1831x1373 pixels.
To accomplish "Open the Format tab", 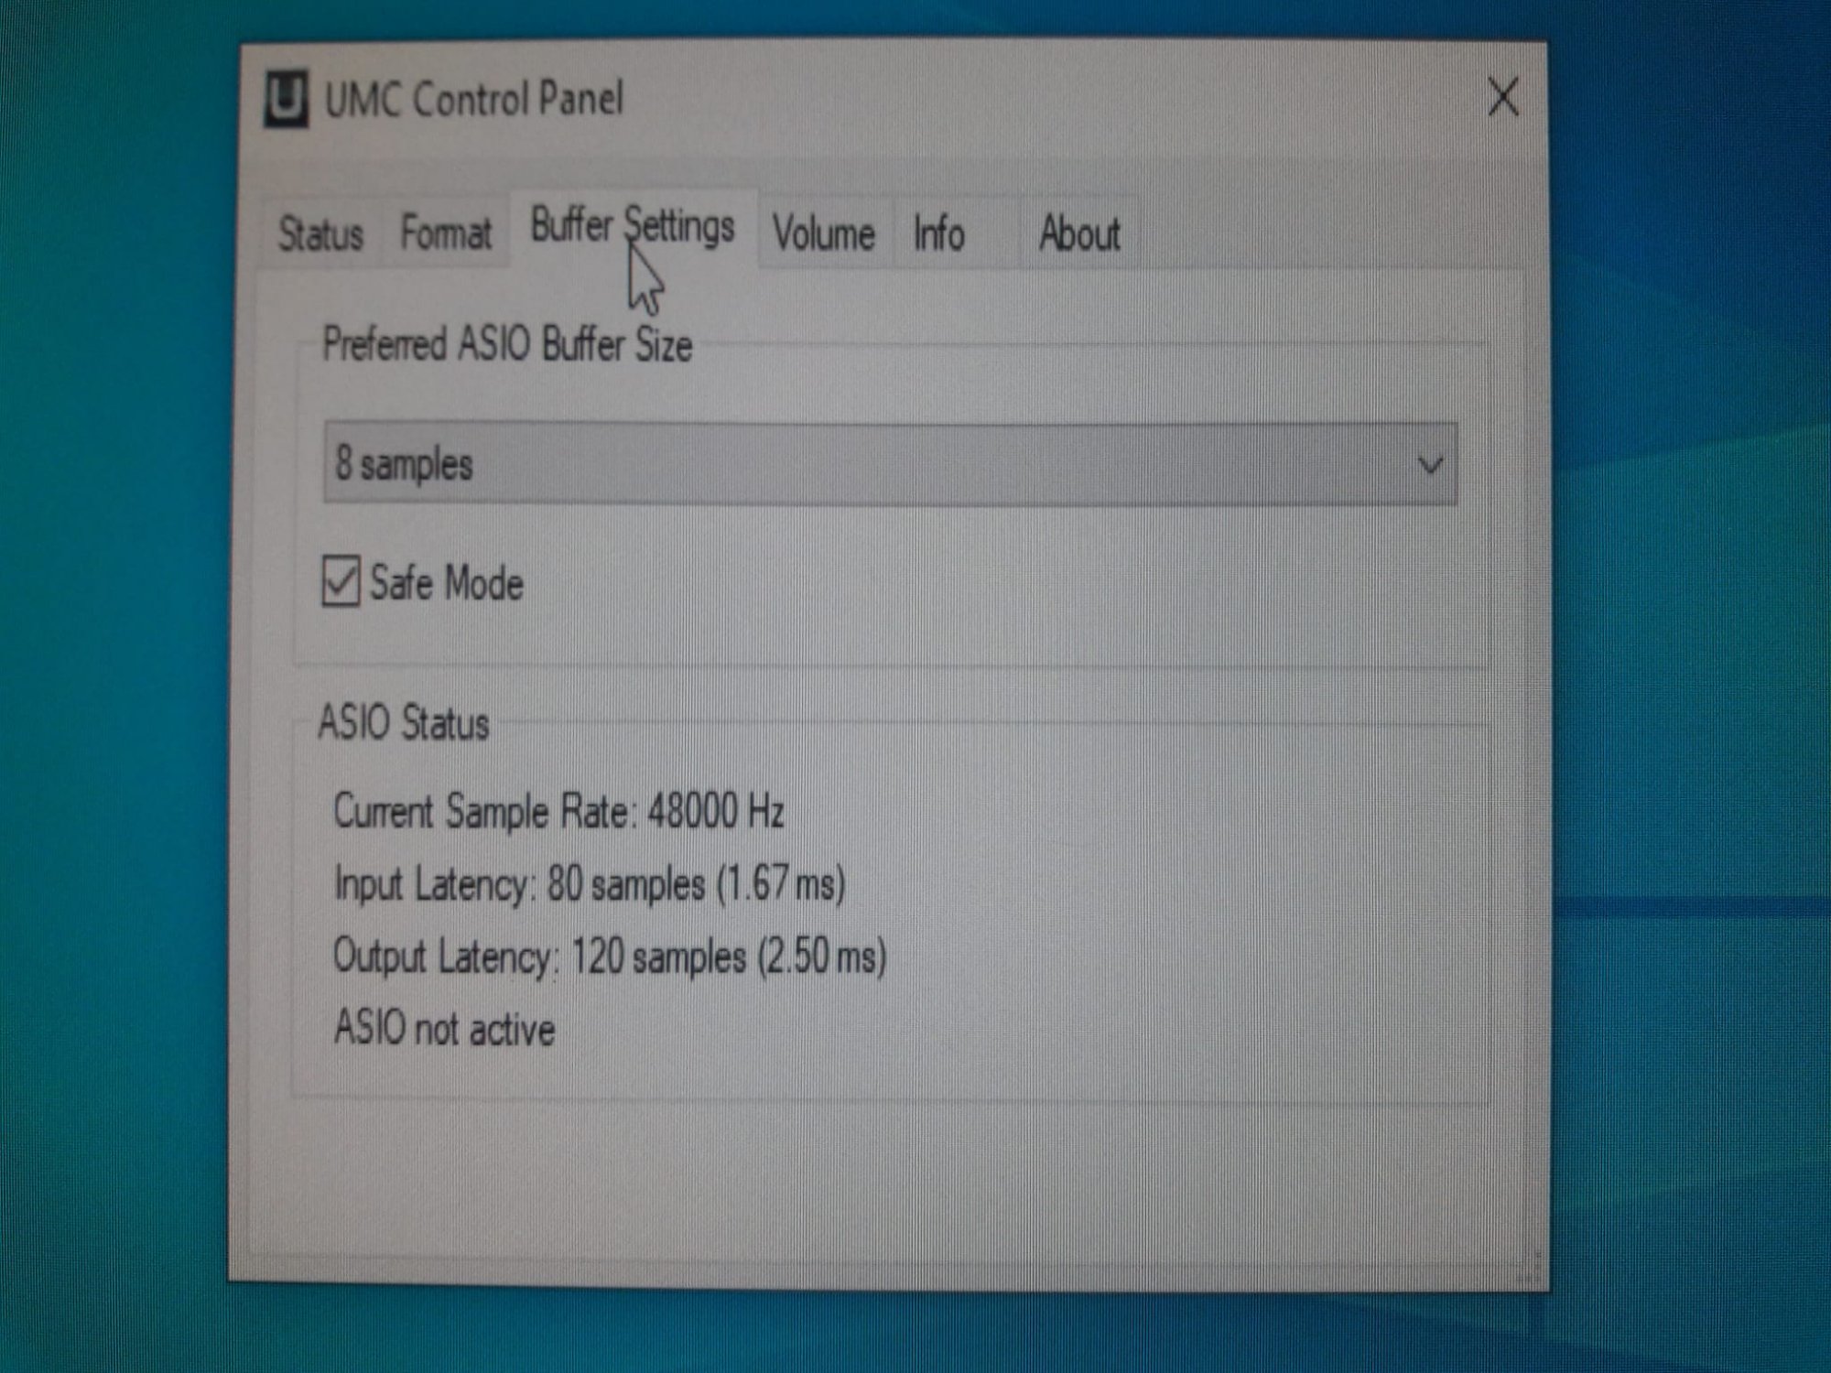I will coord(446,233).
